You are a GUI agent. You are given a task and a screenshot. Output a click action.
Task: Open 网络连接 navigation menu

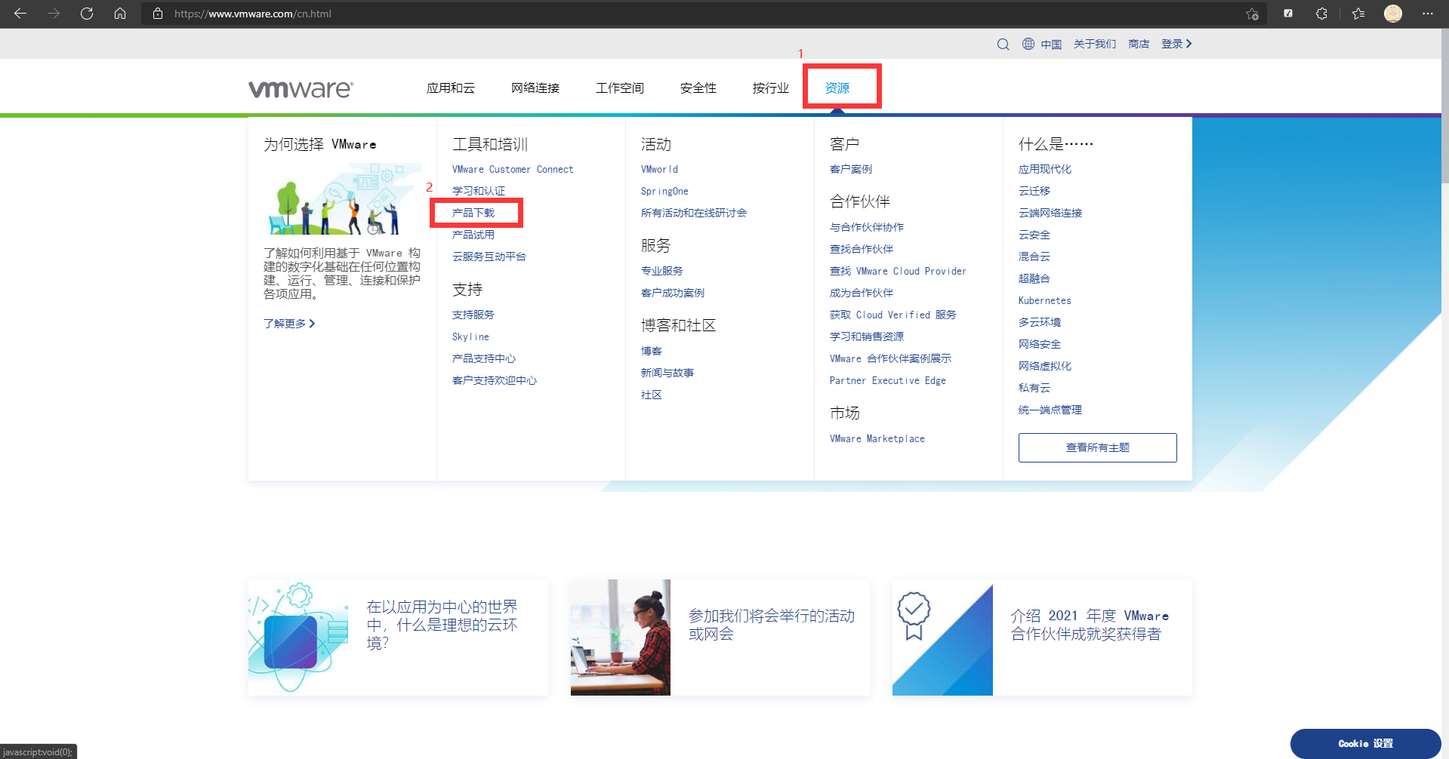(x=535, y=88)
